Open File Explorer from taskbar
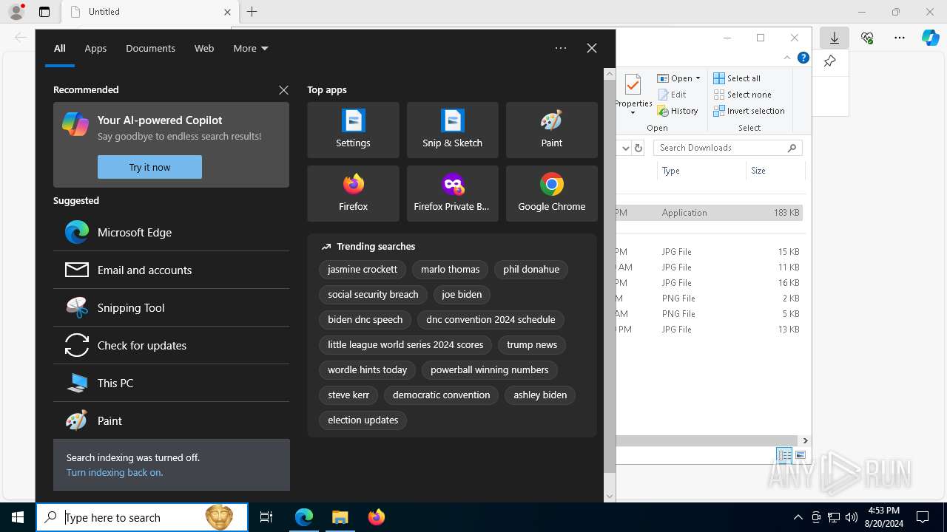 pyautogui.click(x=340, y=517)
